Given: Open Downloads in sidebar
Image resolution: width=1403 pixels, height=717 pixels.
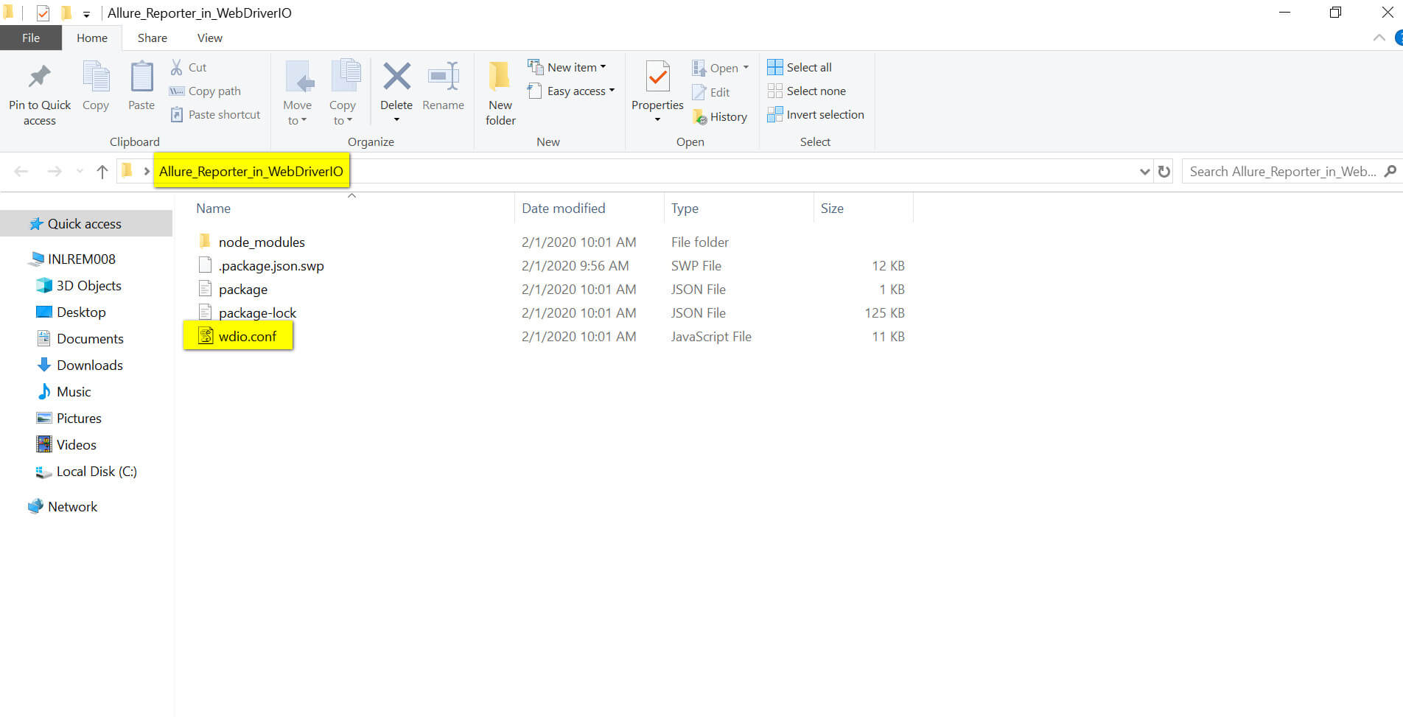Looking at the screenshot, I should [89, 365].
